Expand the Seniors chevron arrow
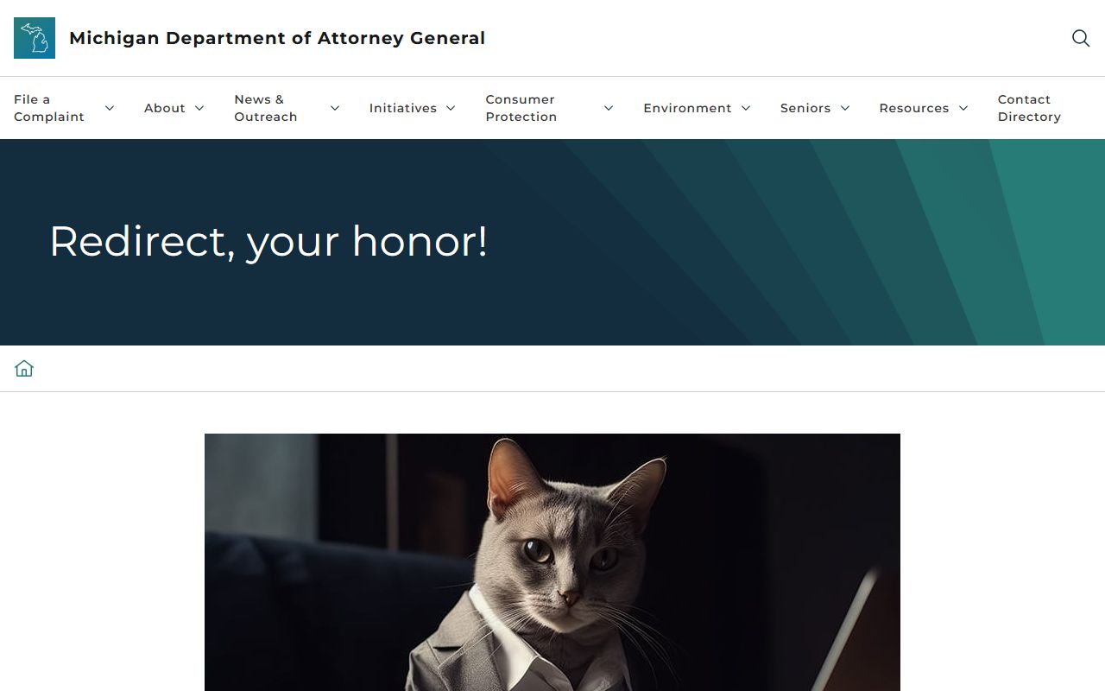This screenshot has width=1105, height=691. coord(845,108)
